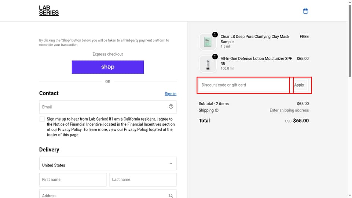Focus the Last name field
352x198 pixels.
coord(143,180)
